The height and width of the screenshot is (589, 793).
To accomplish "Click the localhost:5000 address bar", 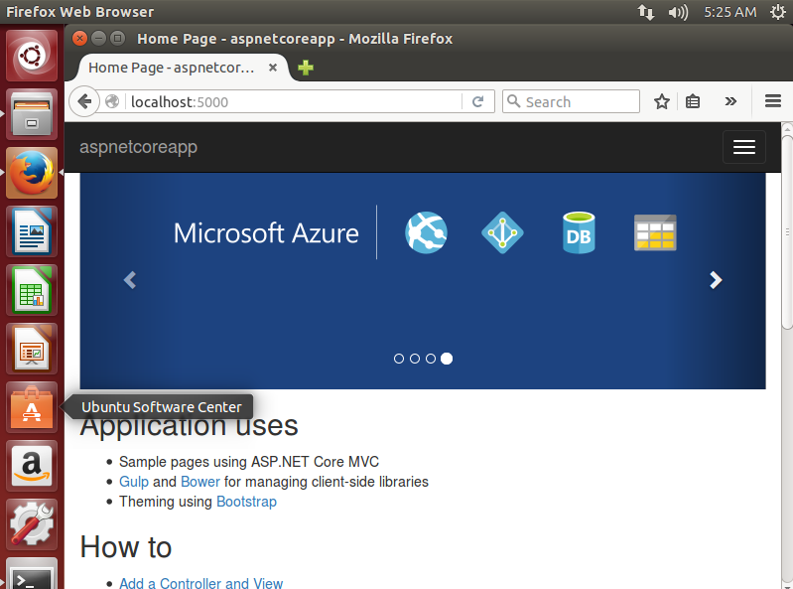I will click(294, 101).
